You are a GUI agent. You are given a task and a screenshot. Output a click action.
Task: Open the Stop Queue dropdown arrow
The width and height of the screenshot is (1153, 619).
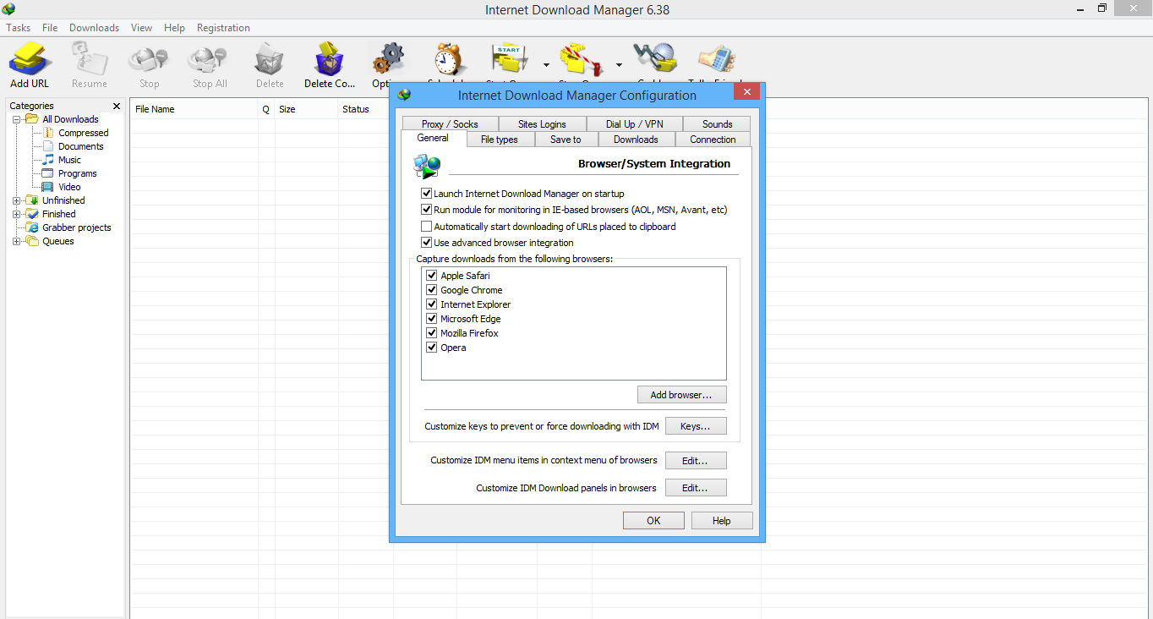tap(619, 64)
